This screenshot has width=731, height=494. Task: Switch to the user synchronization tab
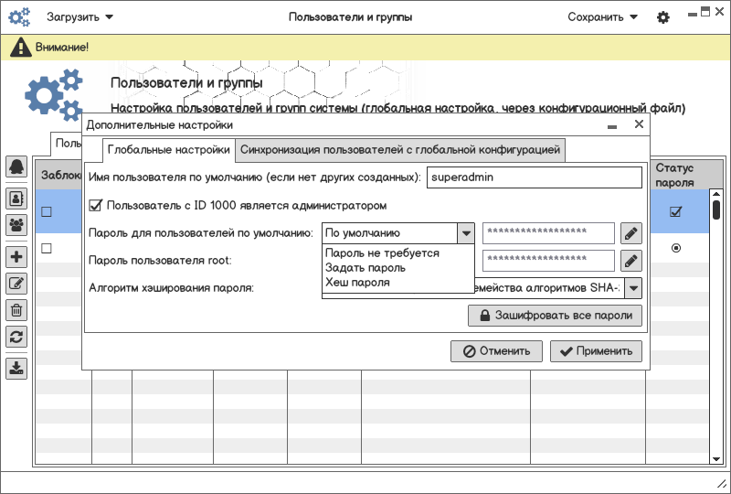tap(399, 149)
